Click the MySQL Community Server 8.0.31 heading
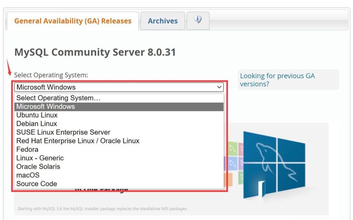This screenshot has width=353, height=220. pyautogui.click(x=95, y=52)
